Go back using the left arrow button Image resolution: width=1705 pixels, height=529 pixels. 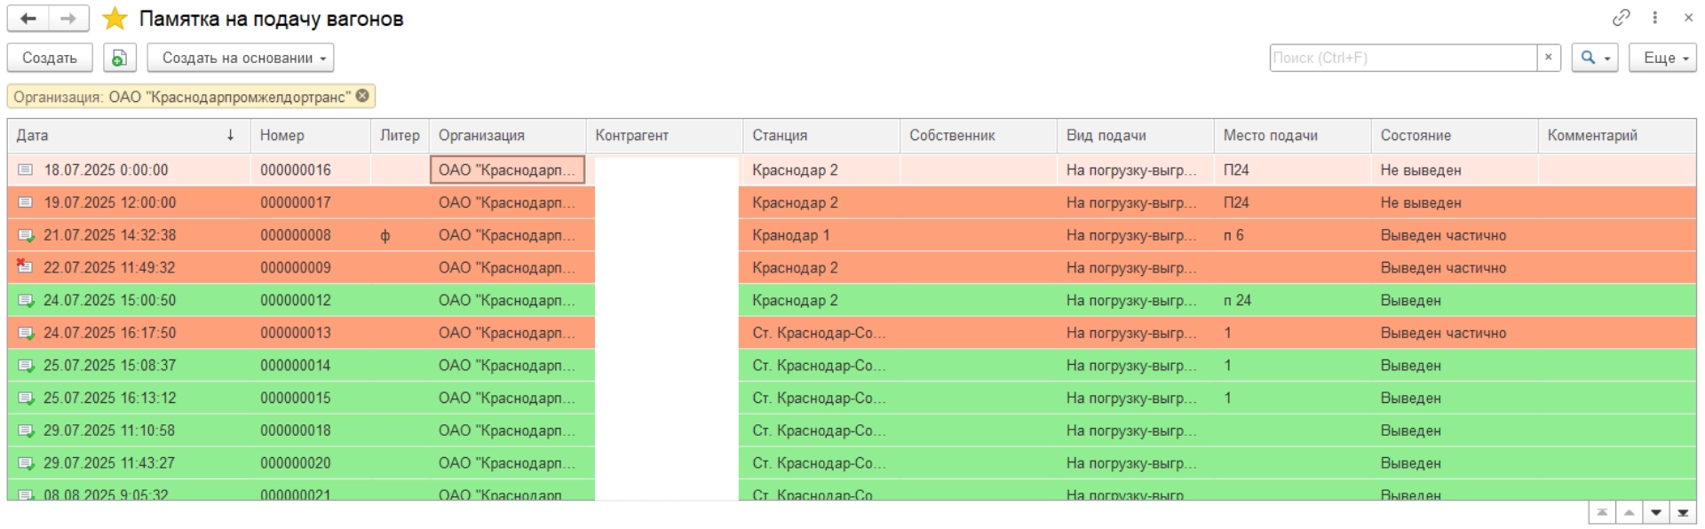click(x=28, y=19)
